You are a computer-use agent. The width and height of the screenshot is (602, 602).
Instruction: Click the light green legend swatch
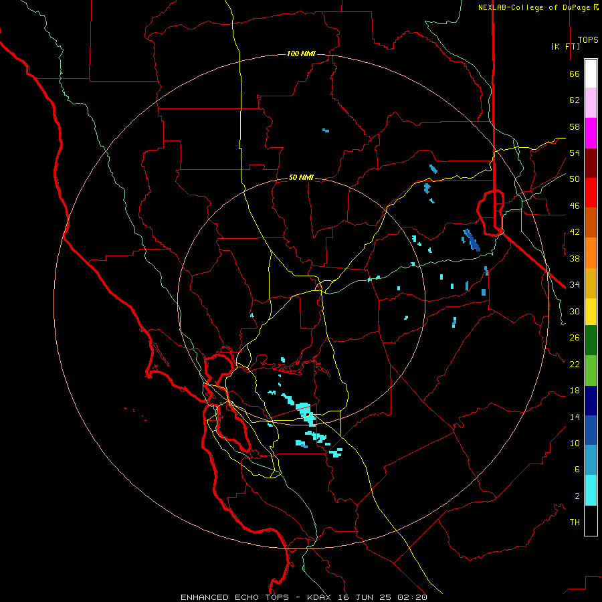[591, 371]
